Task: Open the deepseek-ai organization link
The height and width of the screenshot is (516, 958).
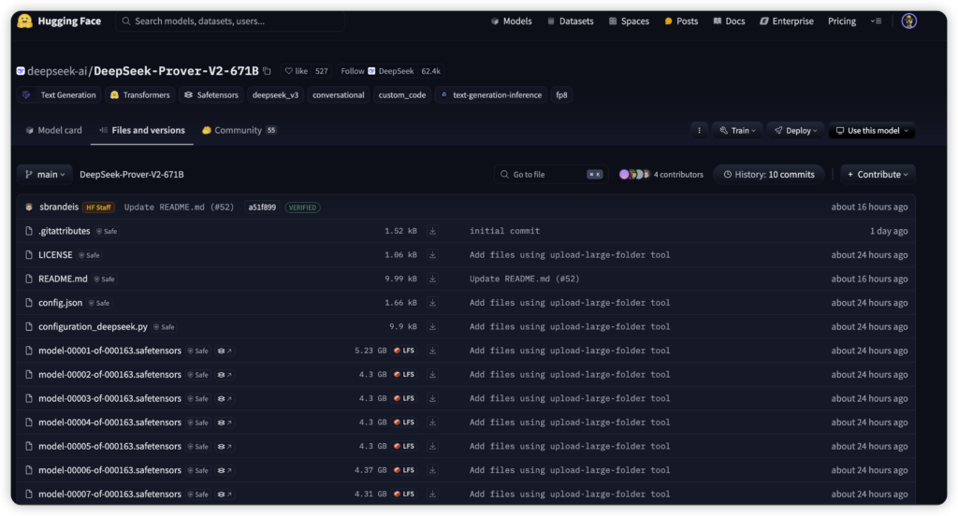Action: pos(57,71)
